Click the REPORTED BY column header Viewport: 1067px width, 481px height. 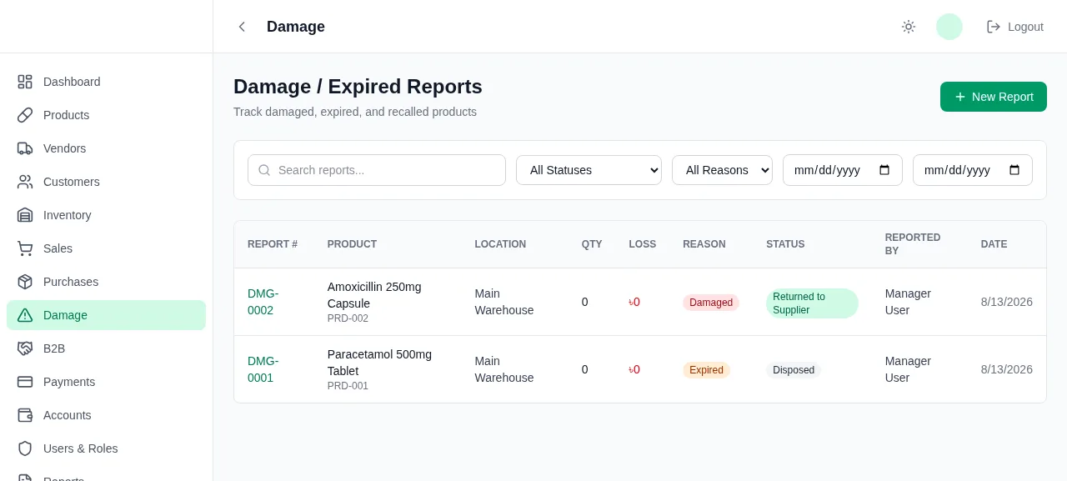pos(913,244)
